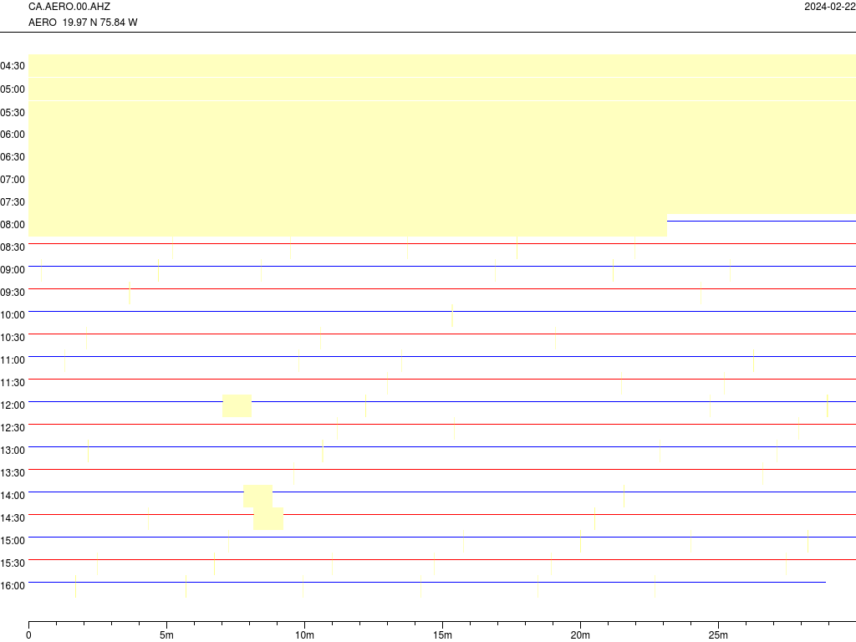
Task: Click the 13:30 time row label
Action: pos(13,473)
